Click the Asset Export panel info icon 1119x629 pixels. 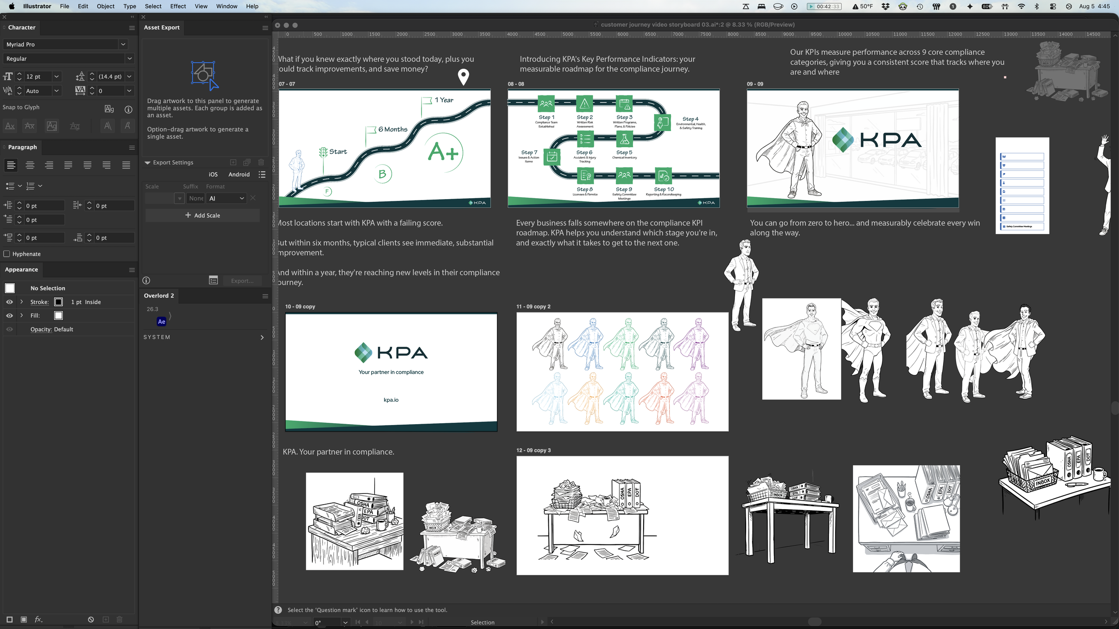(146, 280)
